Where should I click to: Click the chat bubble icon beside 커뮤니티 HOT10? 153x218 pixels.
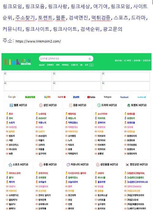click(68, 165)
